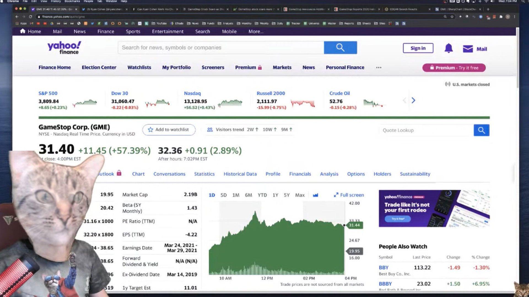The image size is (529, 297).
Task: Click the Quote Lookup search icon
Action: tap(481, 130)
